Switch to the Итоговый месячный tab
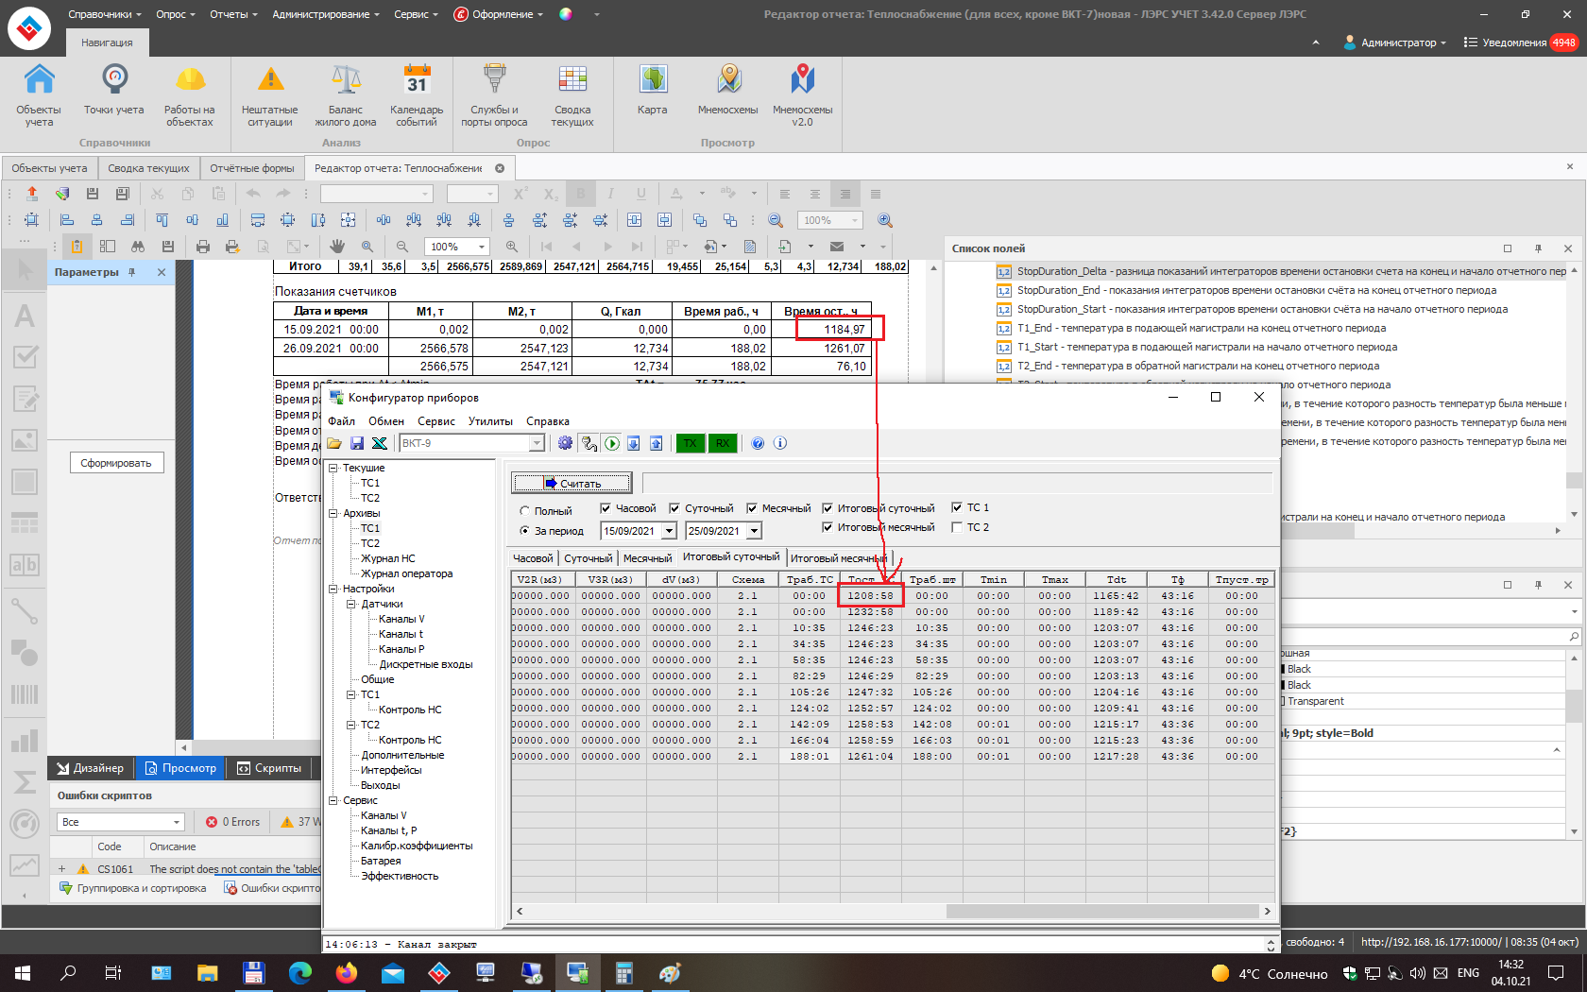 point(838,558)
